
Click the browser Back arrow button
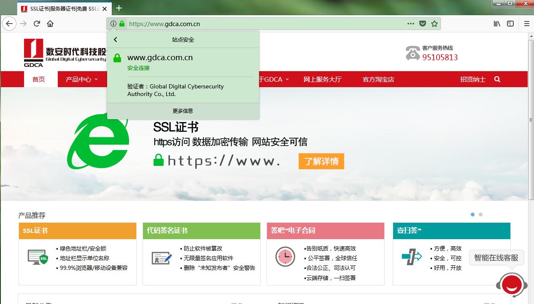9,24
